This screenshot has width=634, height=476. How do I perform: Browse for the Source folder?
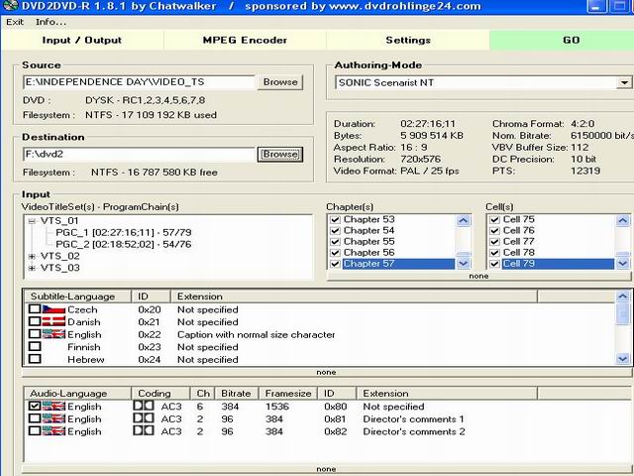pyautogui.click(x=280, y=82)
